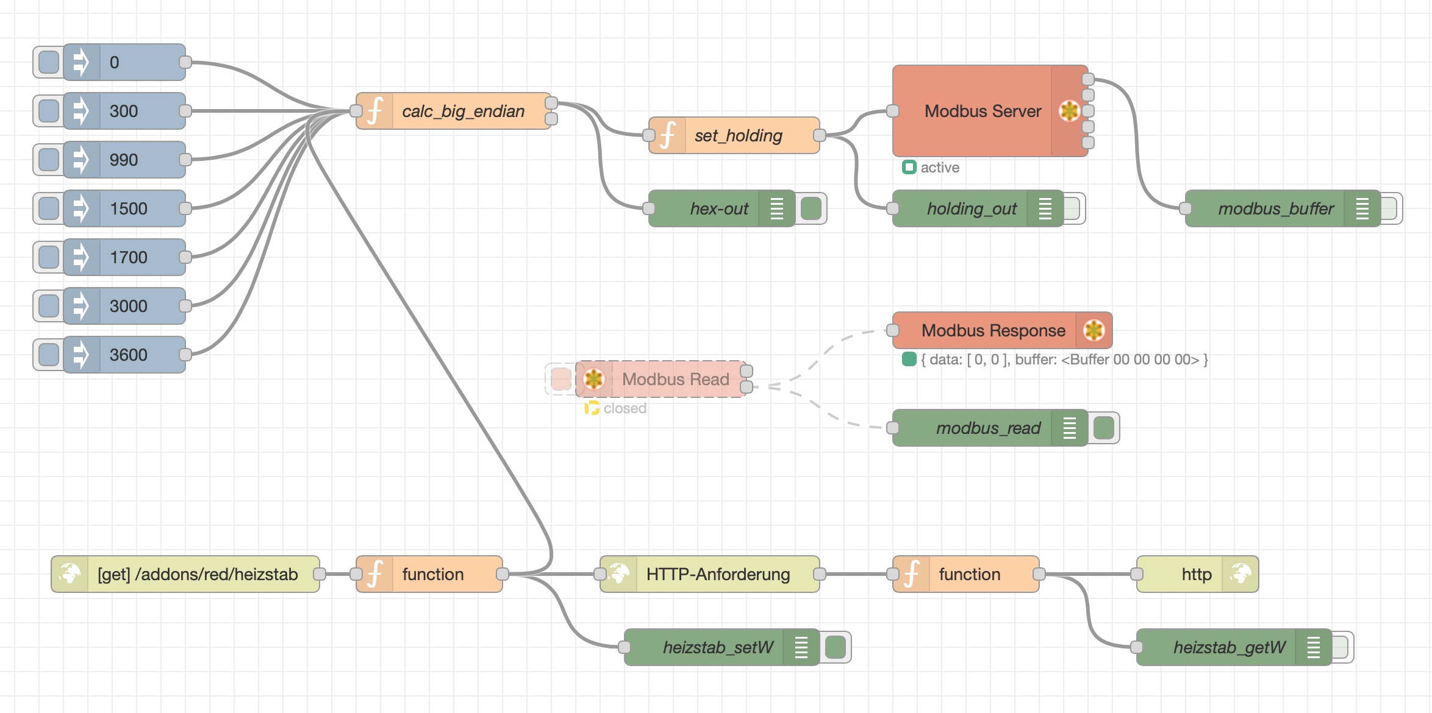Click the output port of node 990

pos(185,160)
